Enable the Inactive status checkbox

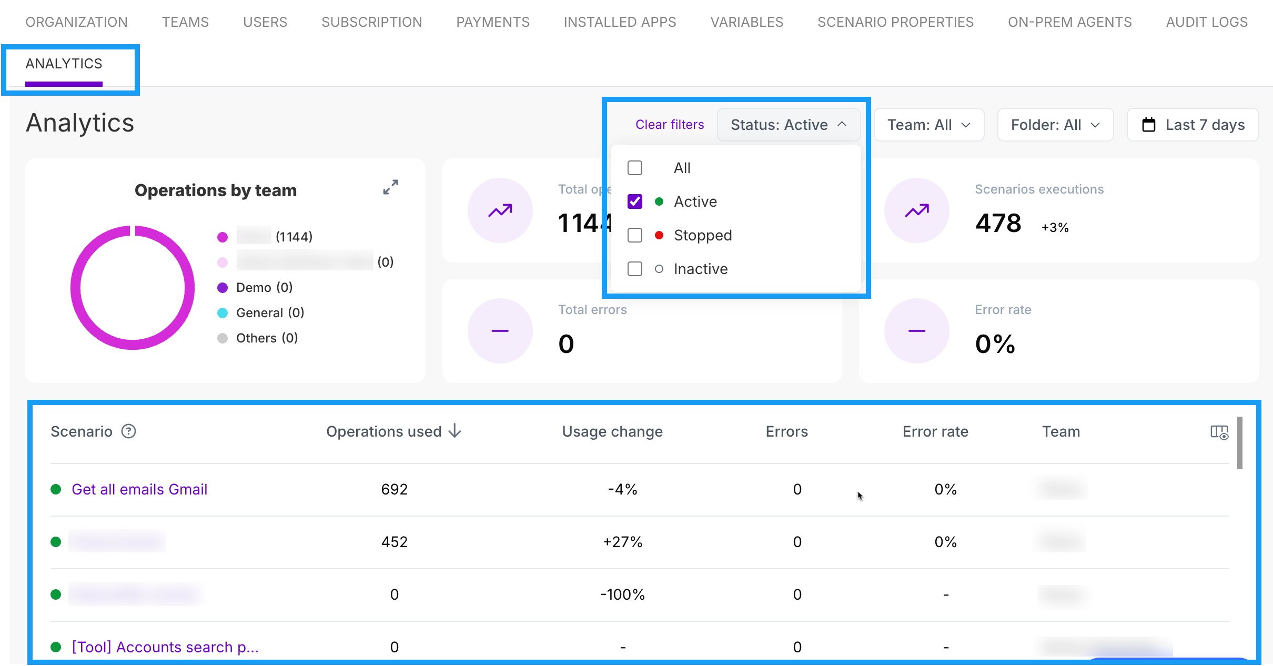(635, 269)
